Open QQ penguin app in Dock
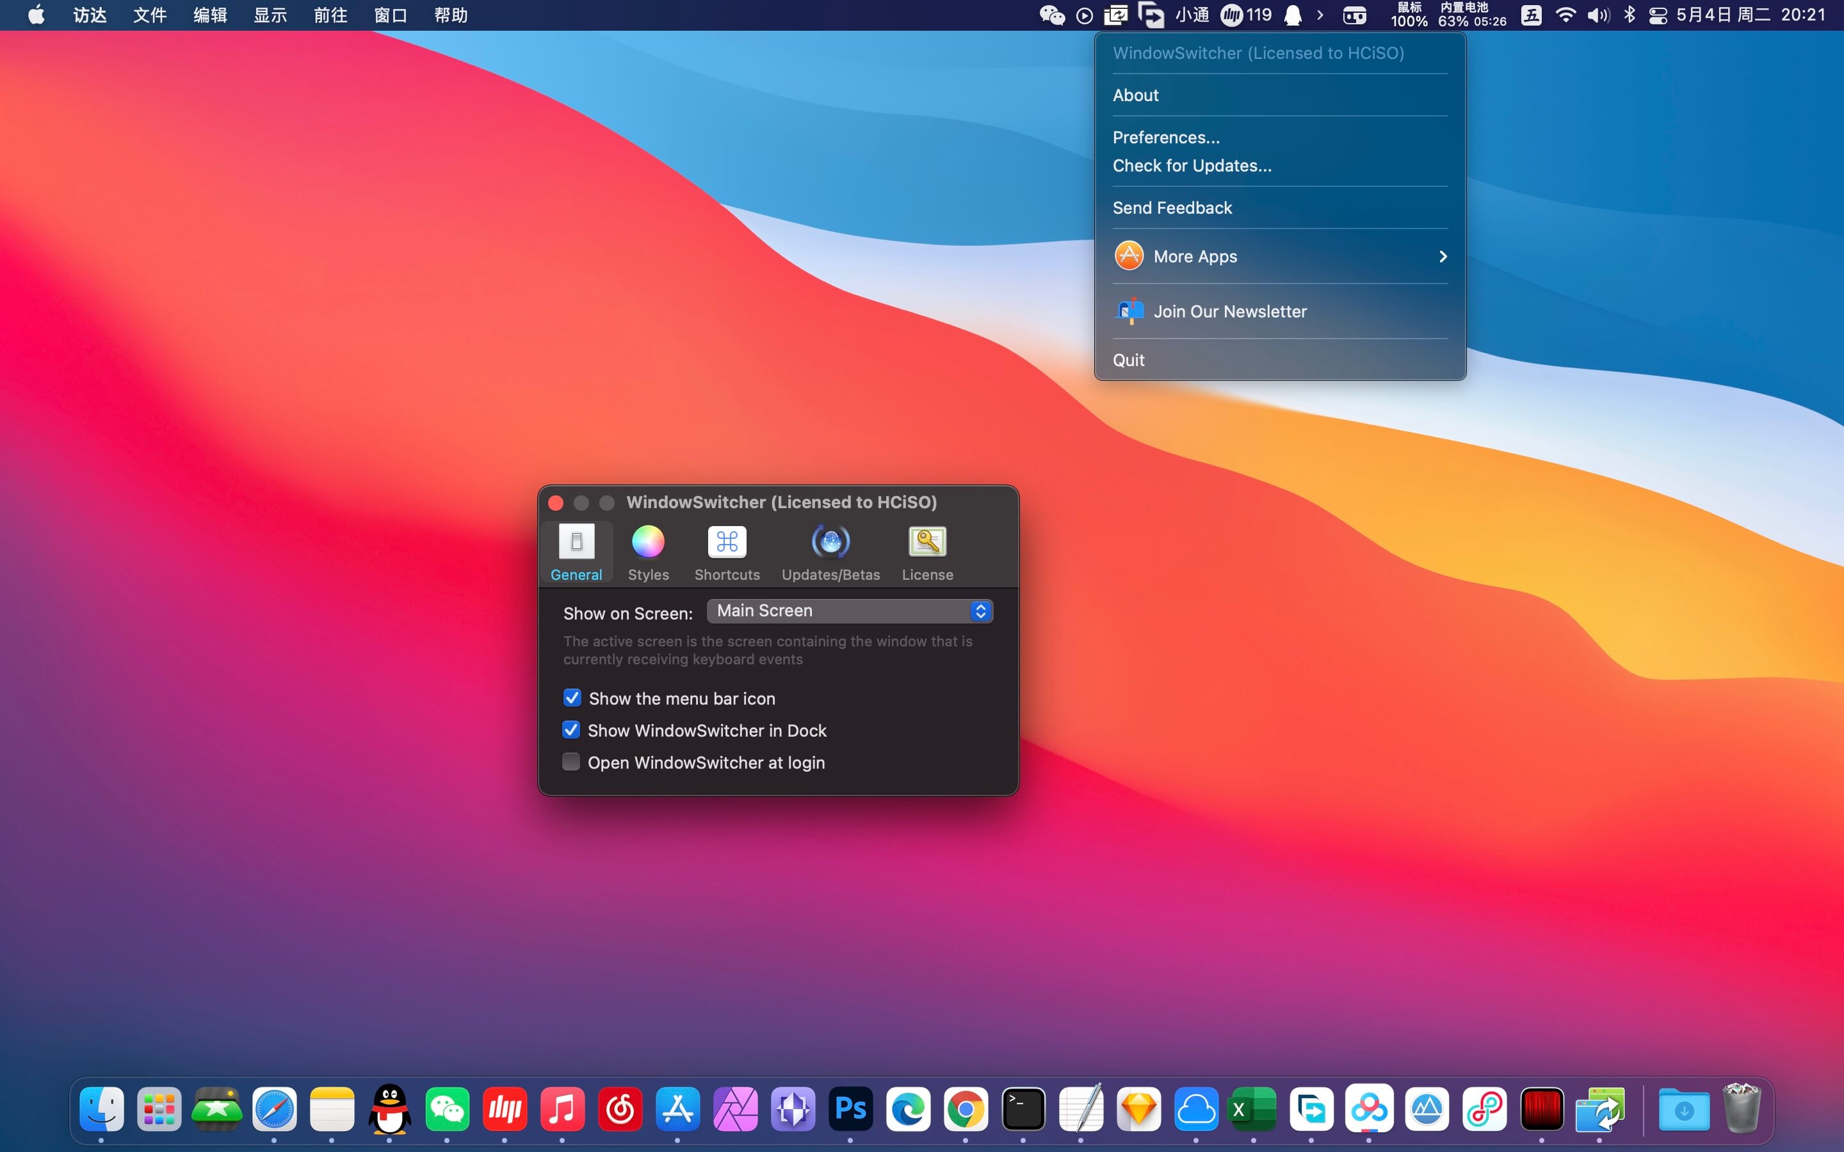This screenshot has width=1844, height=1152. (389, 1108)
